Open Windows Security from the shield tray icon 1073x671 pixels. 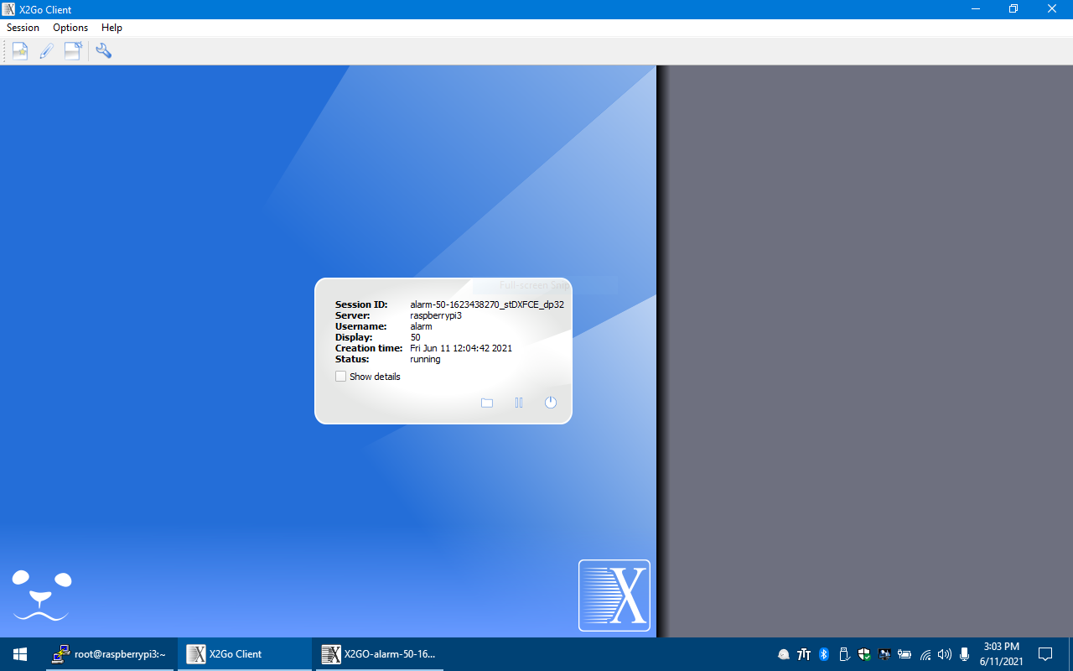864,654
